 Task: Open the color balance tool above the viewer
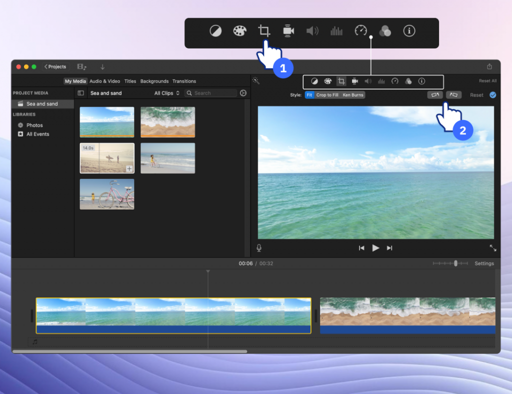[314, 81]
